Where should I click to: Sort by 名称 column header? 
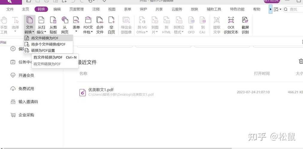point(83,73)
